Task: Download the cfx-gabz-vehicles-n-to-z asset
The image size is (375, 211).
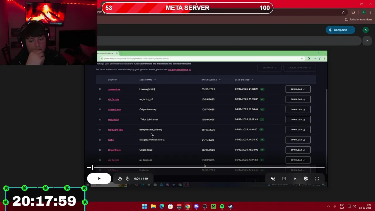Action: (298, 140)
